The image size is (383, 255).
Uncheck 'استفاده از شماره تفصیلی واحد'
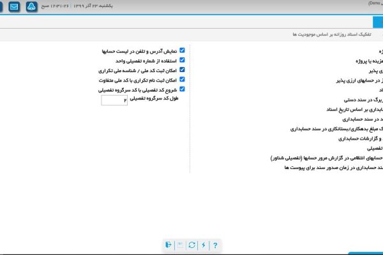point(182,60)
